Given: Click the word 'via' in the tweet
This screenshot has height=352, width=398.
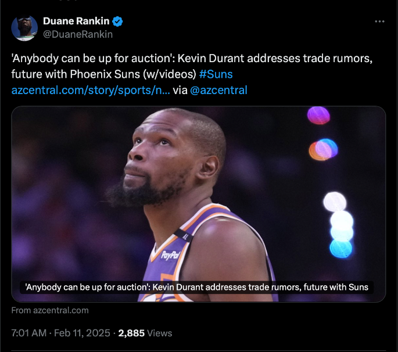Looking at the screenshot, I should coord(180,90).
